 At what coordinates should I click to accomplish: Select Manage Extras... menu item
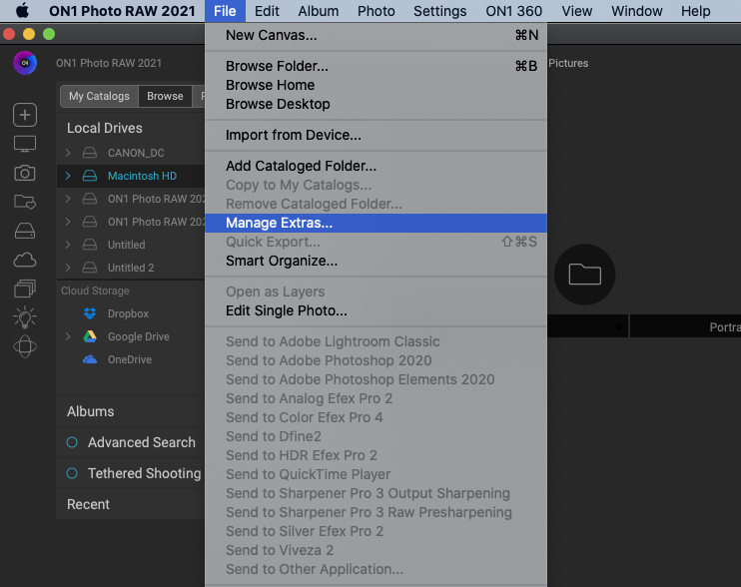coord(376,223)
